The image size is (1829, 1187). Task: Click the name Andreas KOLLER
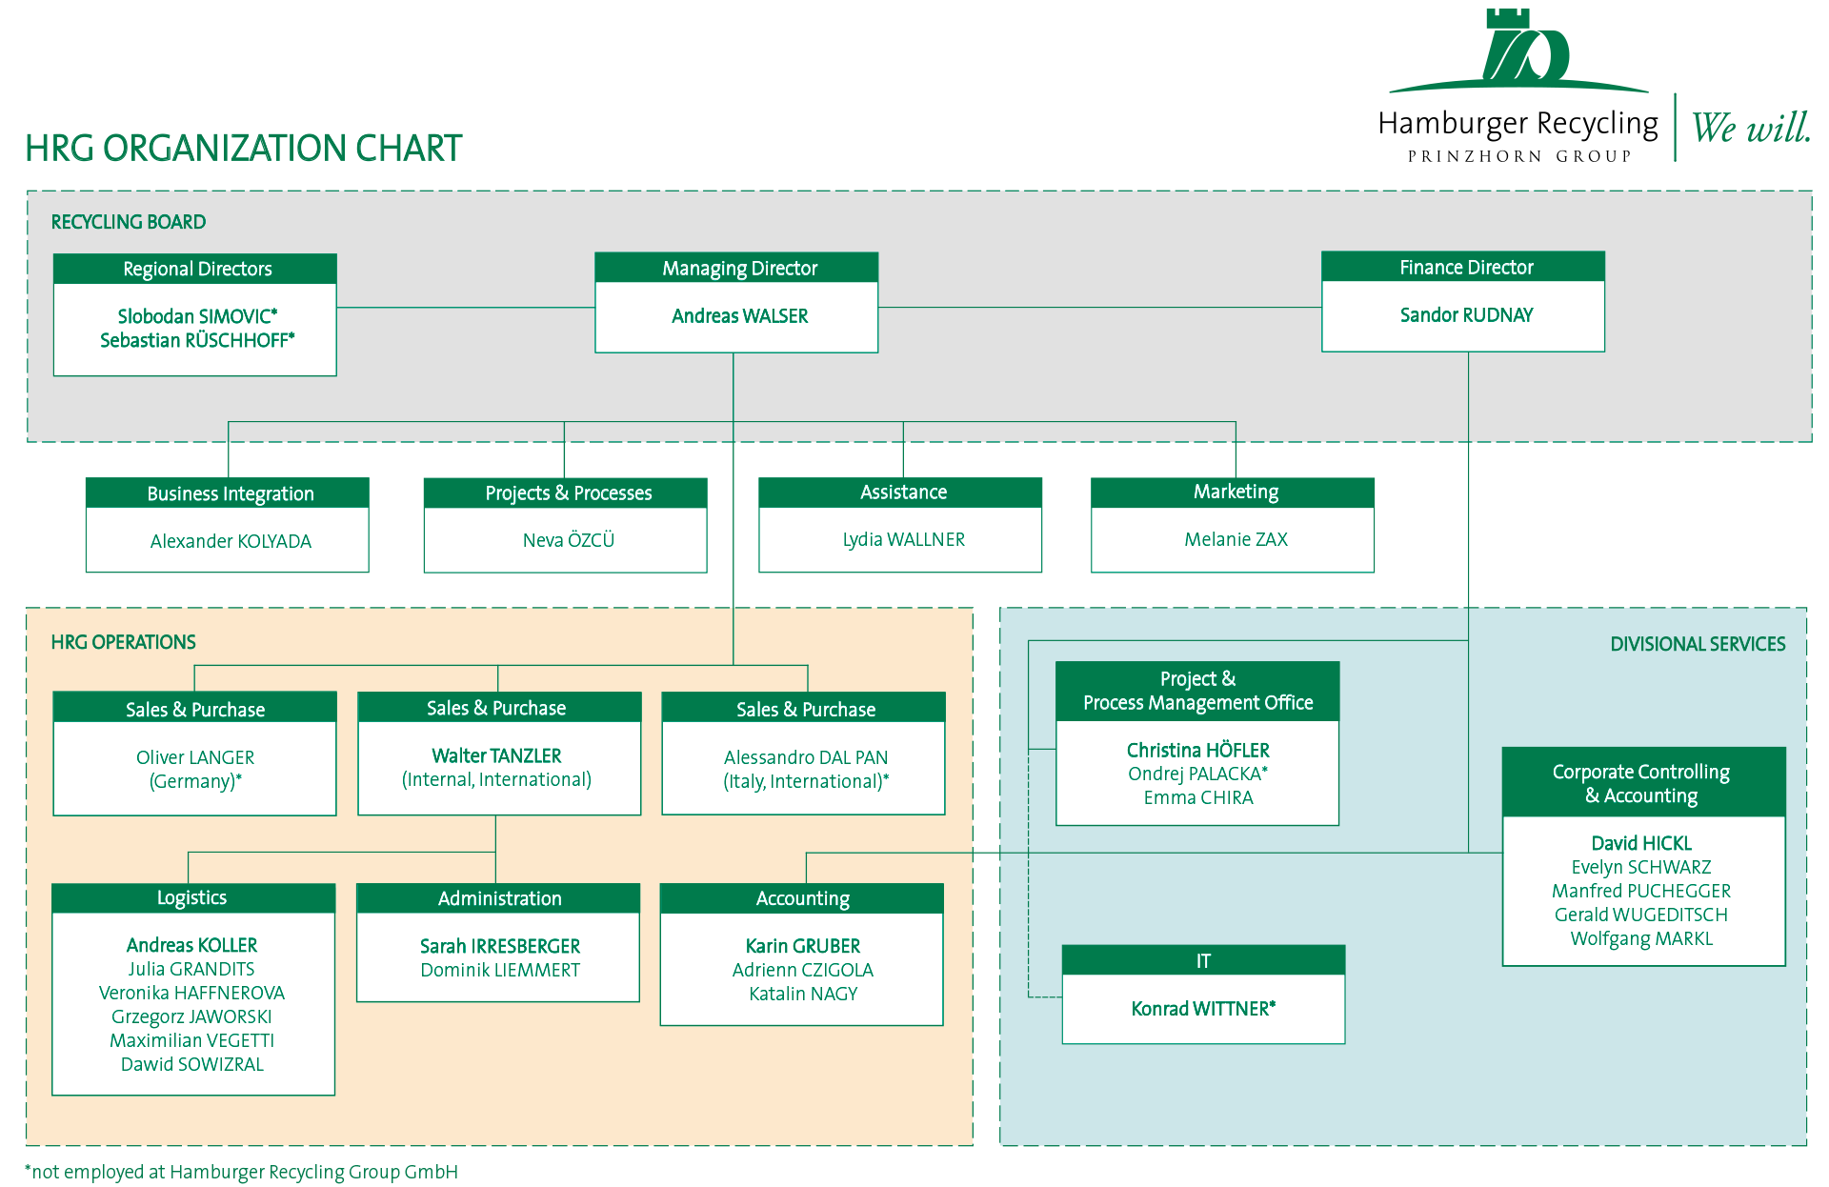pyautogui.click(x=191, y=945)
